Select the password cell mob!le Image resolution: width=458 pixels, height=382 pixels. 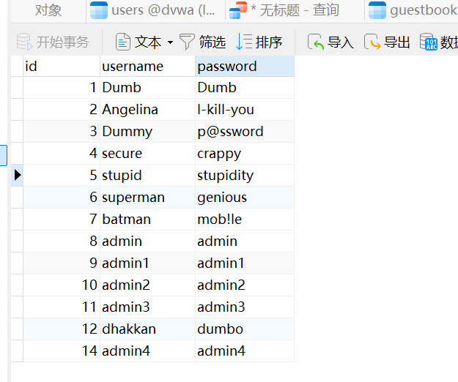(245, 220)
